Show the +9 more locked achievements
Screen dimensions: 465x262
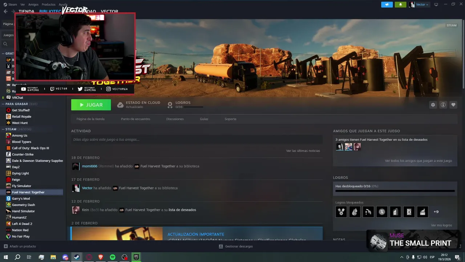point(436,212)
